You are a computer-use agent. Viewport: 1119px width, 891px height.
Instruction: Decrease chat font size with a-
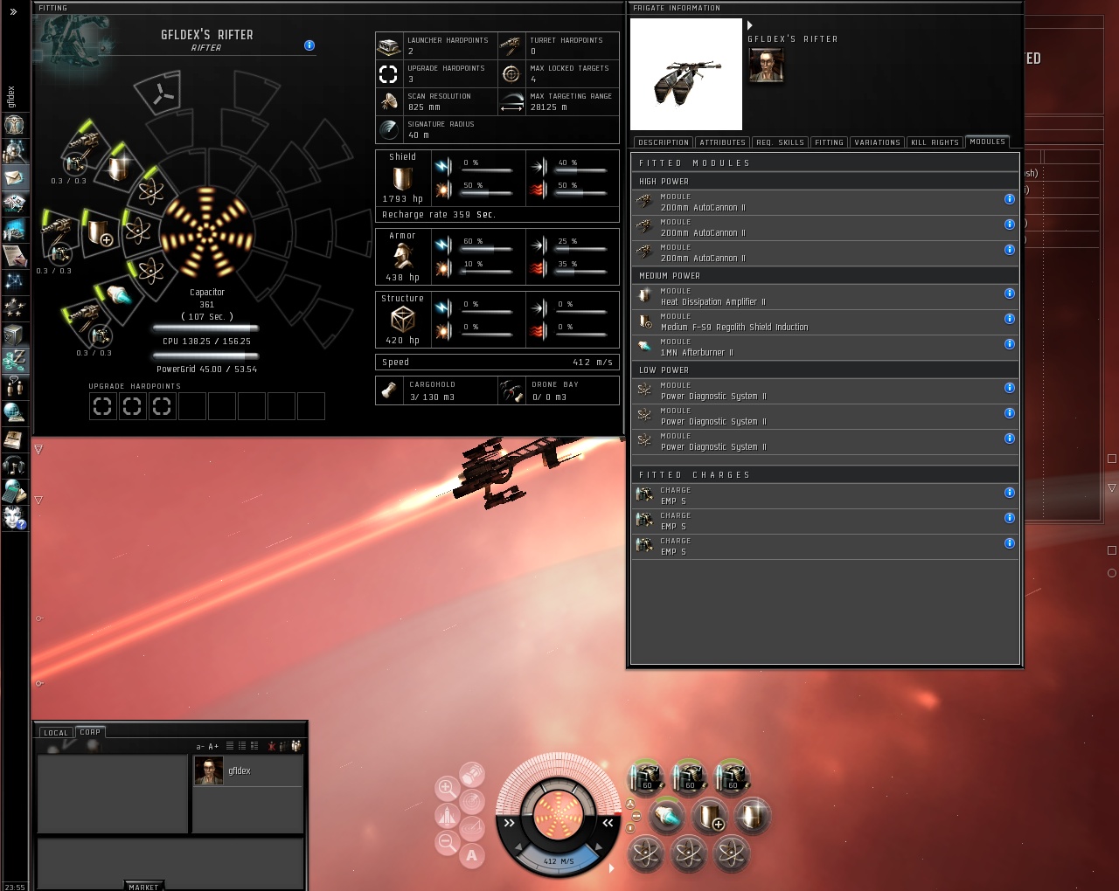click(200, 747)
